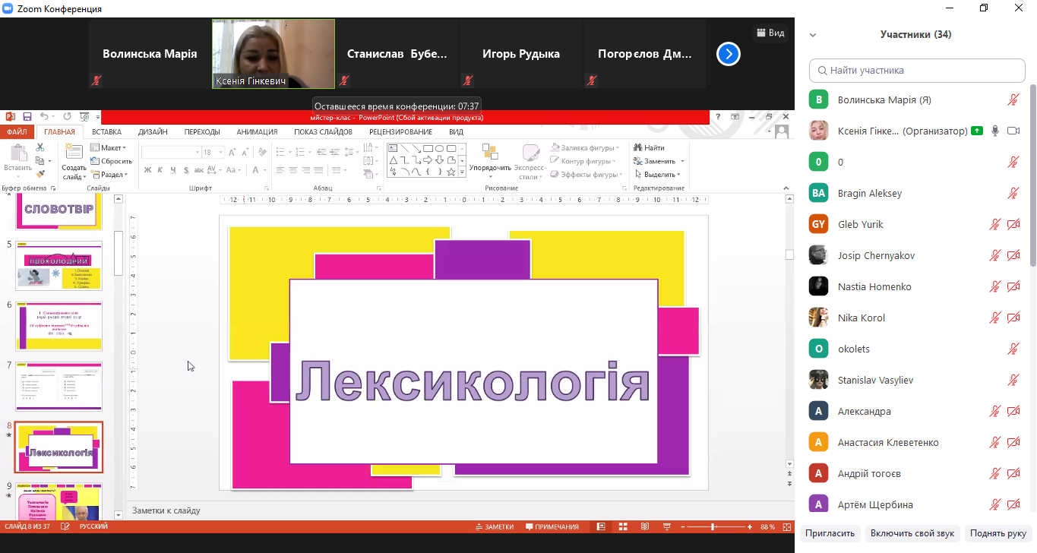
Task: Click the camera icon next to Ксенія Гінкевич
Action: click(x=1013, y=131)
